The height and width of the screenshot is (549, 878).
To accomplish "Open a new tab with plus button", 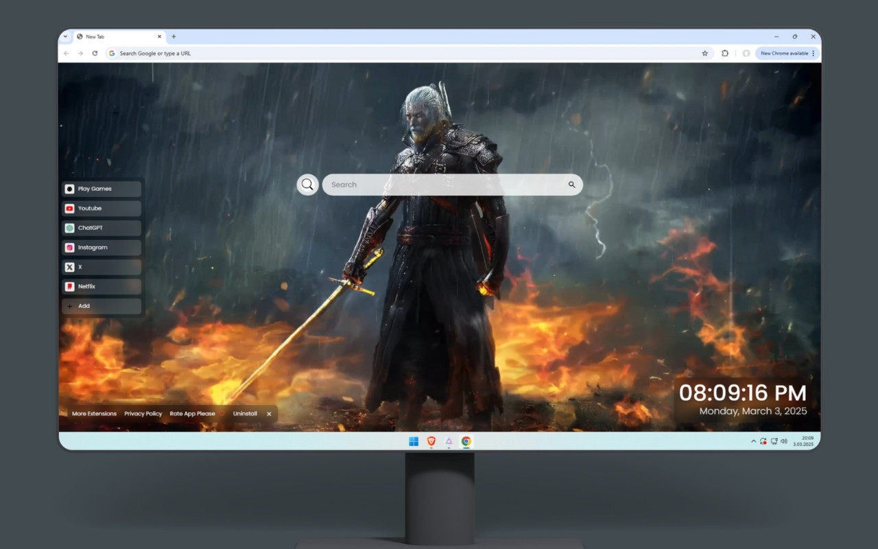I will click(174, 36).
